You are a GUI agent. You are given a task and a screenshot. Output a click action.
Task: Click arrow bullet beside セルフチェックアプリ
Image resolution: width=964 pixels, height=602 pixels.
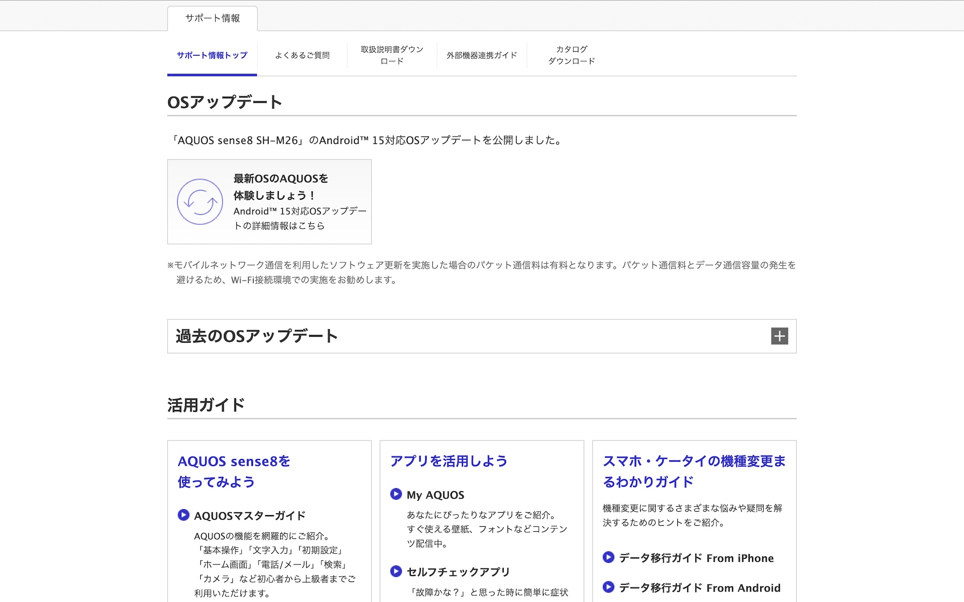396,571
